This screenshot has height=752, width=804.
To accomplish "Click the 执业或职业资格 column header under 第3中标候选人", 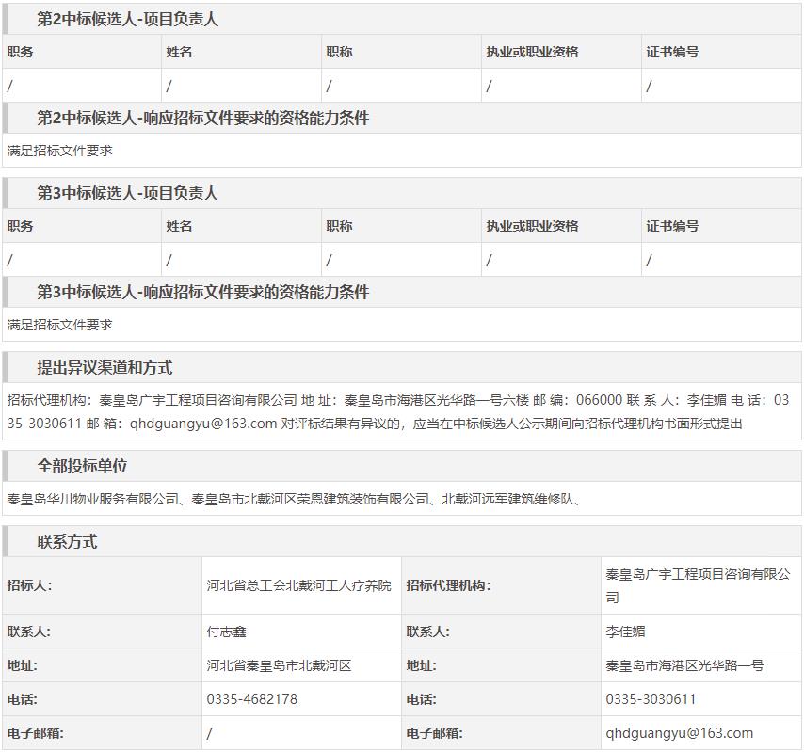I will [x=532, y=226].
